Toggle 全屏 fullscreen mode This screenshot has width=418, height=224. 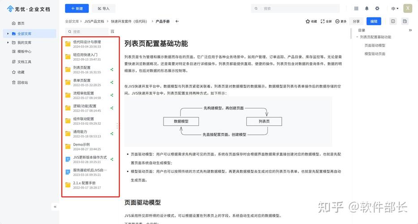tap(326, 21)
